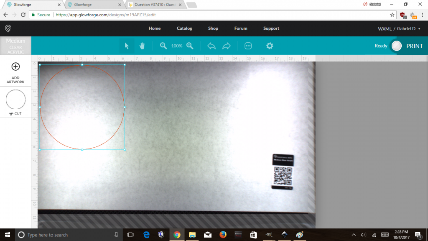Image resolution: width=428 pixels, height=241 pixels.
Task: Go to the Forum page
Action: [241, 28]
